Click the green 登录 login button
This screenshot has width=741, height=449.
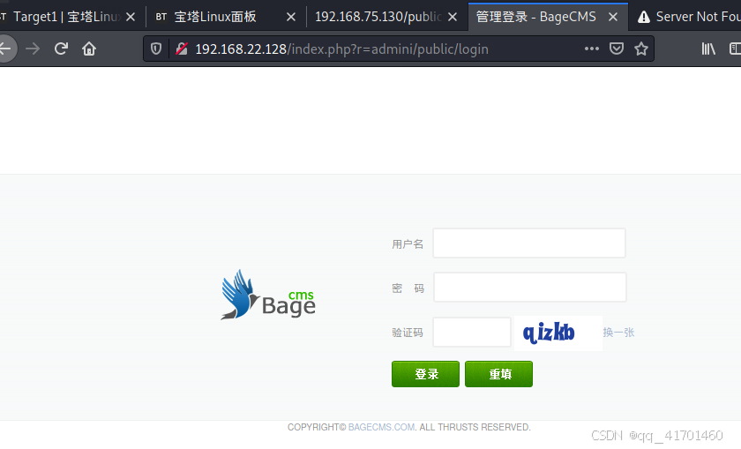[x=425, y=374]
